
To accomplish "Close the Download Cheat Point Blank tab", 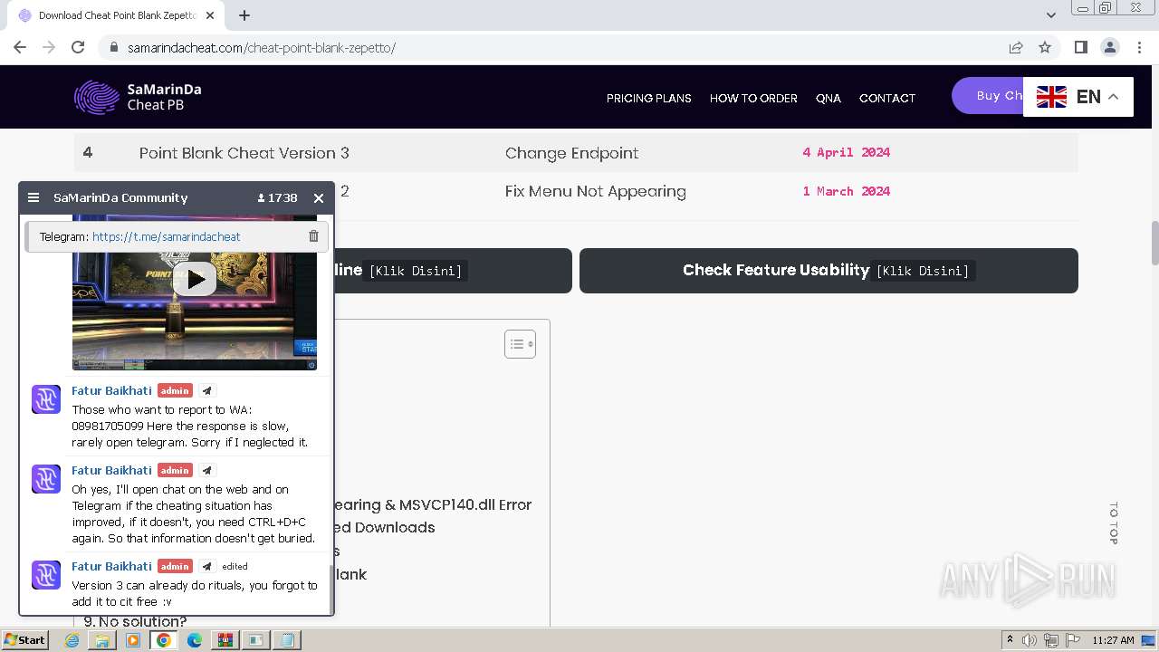I will (x=210, y=15).
